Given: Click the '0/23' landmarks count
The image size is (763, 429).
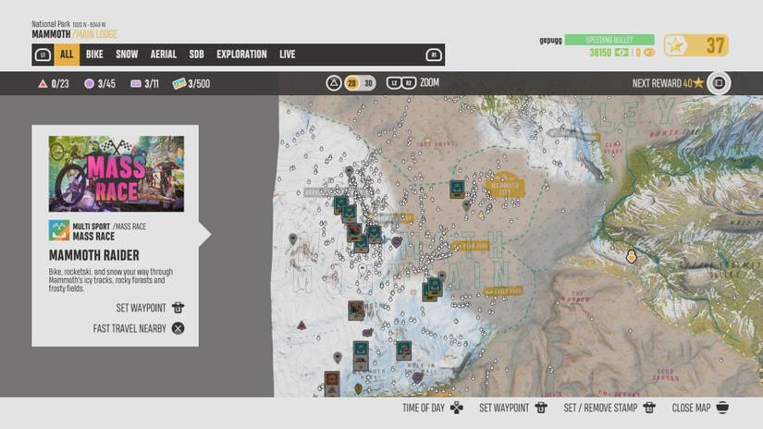Looking at the screenshot, I should point(60,84).
